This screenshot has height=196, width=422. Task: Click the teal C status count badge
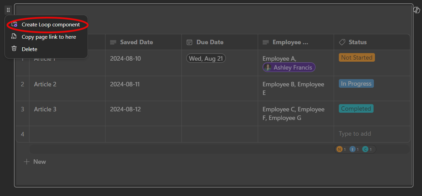point(365,149)
